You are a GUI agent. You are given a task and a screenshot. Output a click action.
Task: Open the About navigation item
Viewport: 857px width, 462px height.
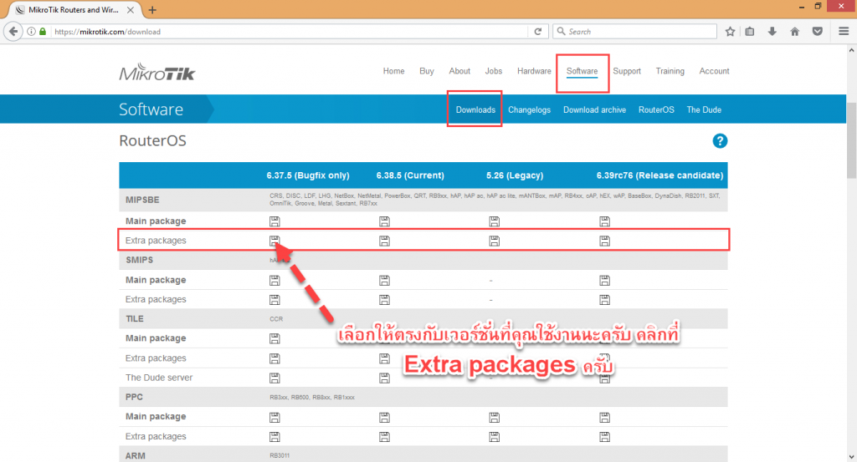coord(459,71)
